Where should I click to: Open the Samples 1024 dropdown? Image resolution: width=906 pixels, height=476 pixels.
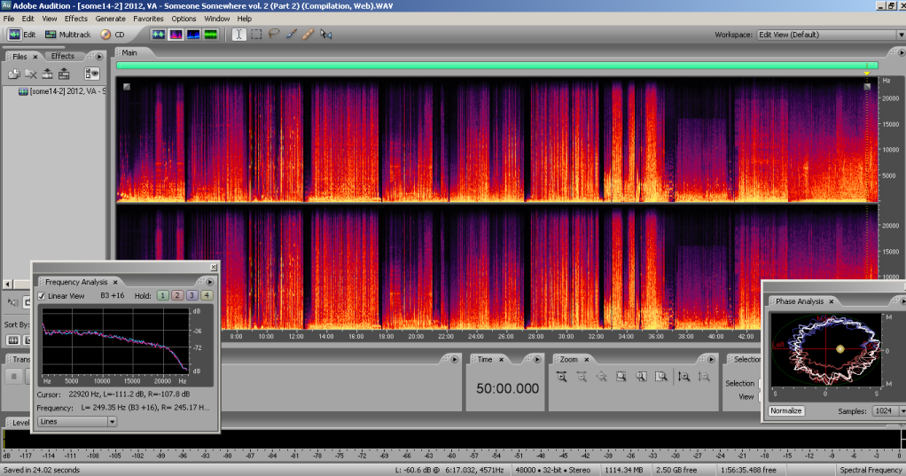(886, 411)
